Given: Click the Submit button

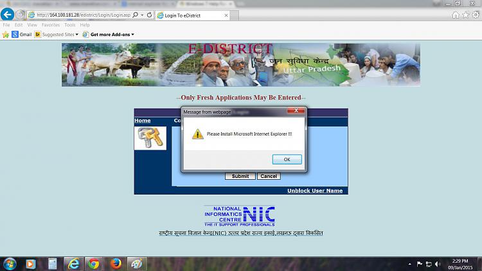Looking at the screenshot, I should click(240, 176).
